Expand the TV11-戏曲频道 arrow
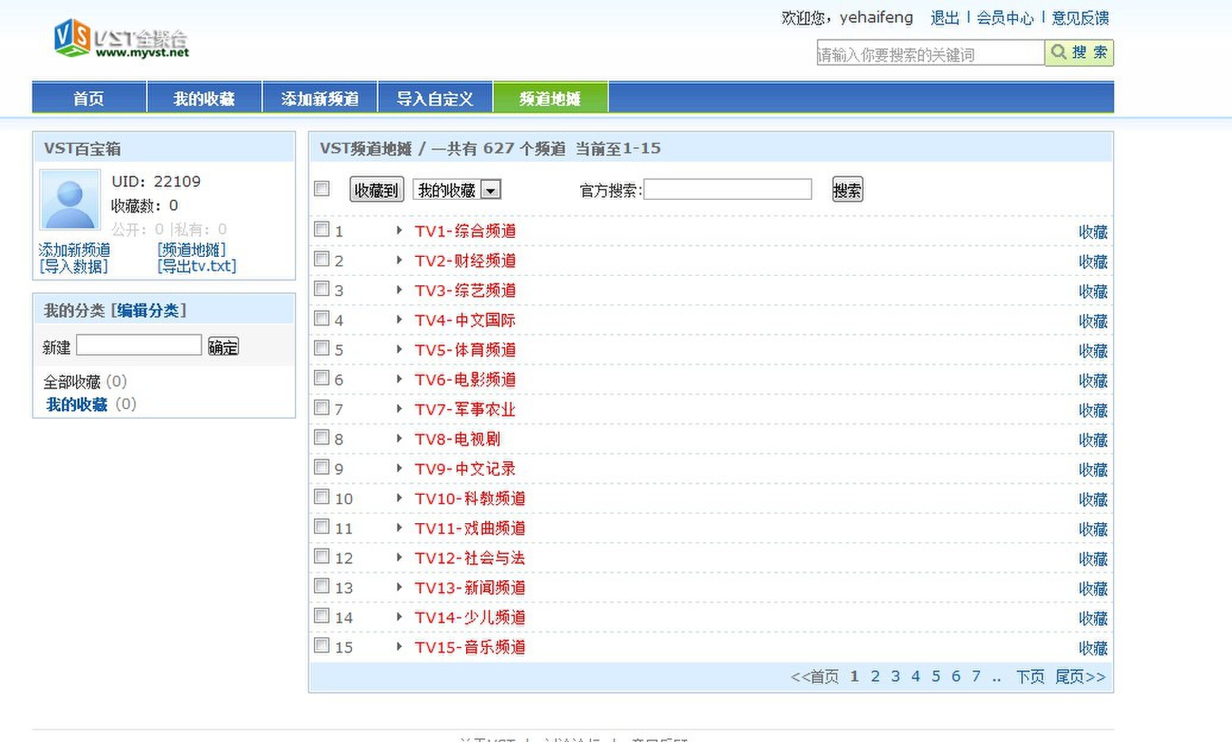1232x742 pixels. [x=400, y=527]
